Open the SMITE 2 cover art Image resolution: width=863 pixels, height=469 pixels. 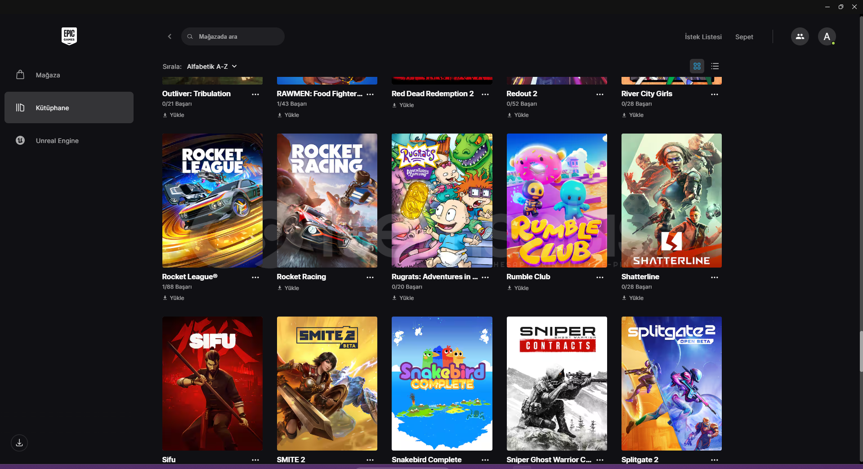pyautogui.click(x=327, y=384)
